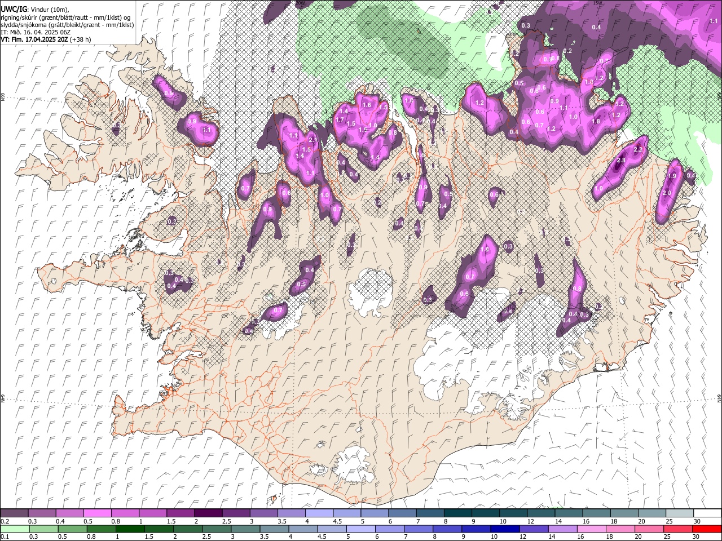
Task: Pick the dark mauve 0.2 swatch in the upper snow scale
Action: click(x=14, y=513)
